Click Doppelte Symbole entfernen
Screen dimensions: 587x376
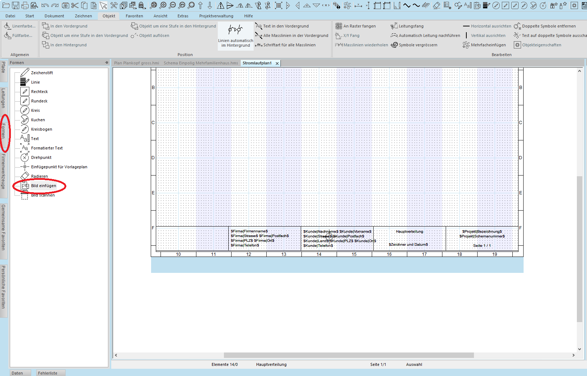548,26
